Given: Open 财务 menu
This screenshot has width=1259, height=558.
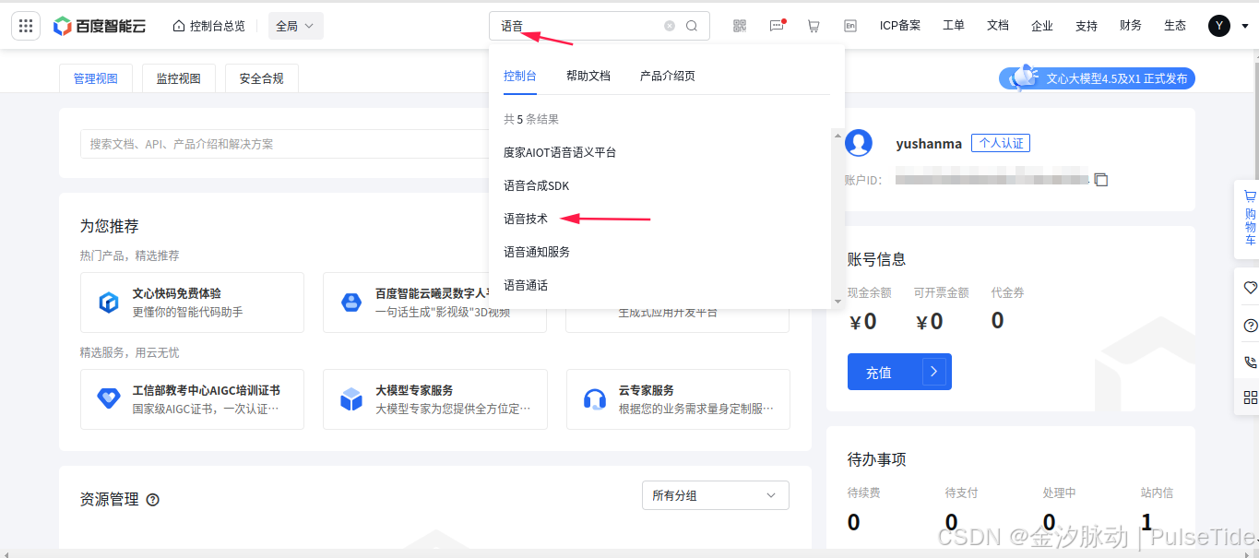Looking at the screenshot, I should (1131, 26).
